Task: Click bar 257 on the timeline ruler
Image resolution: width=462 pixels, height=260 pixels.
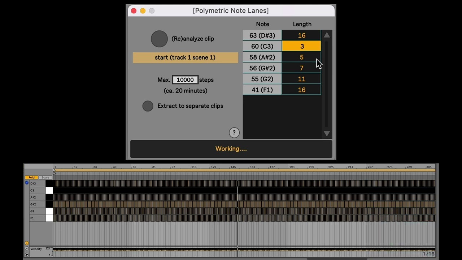Action: click(x=370, y=167)
